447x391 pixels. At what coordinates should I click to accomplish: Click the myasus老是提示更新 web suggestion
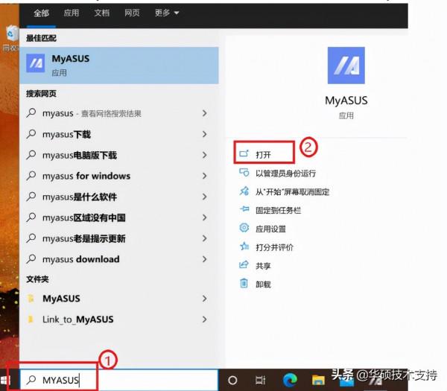pyautogui.click(x=83, y=238)
